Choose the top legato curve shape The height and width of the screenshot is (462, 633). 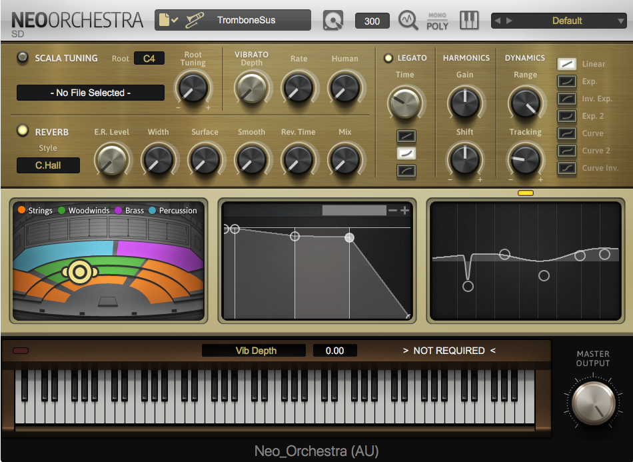tap(406, 136)
